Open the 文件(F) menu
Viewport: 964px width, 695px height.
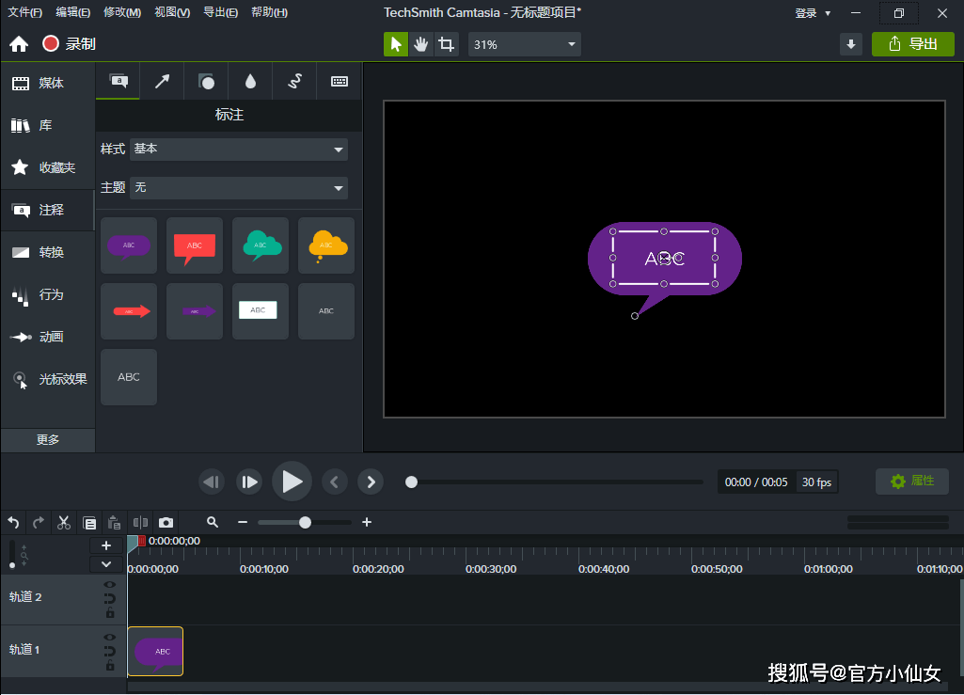(x=25, y=12)
